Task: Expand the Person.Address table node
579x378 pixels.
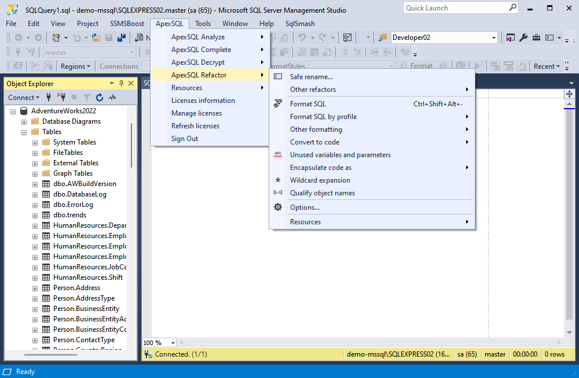Action: point(35,288)
